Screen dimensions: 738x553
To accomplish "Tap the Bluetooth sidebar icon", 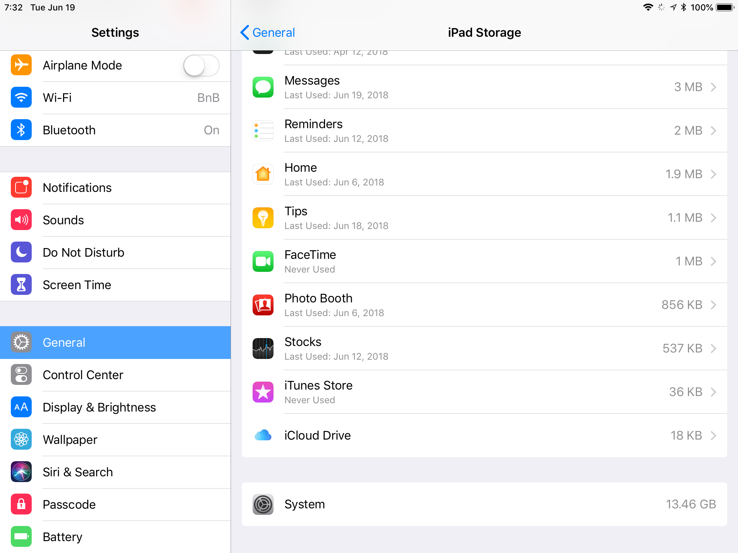I will tap(21, 130).
